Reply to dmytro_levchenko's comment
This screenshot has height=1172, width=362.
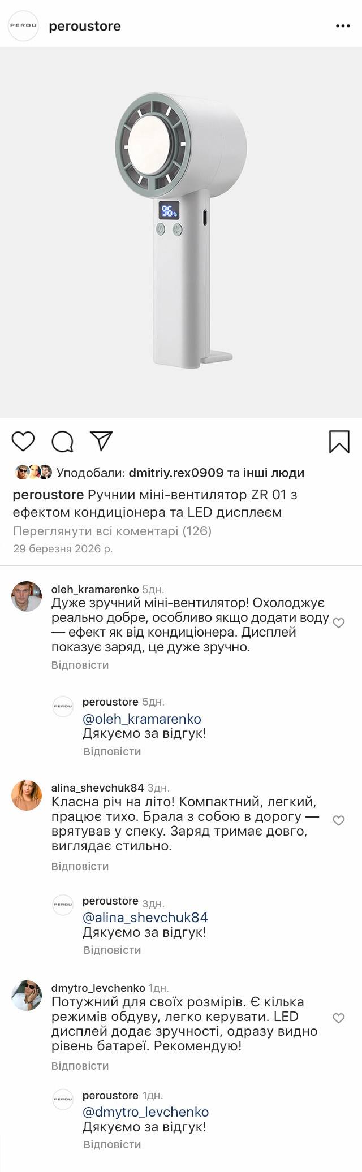[80, 1066]
